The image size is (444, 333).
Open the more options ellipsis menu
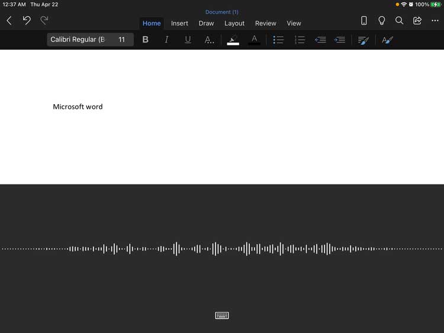(435, 20)
